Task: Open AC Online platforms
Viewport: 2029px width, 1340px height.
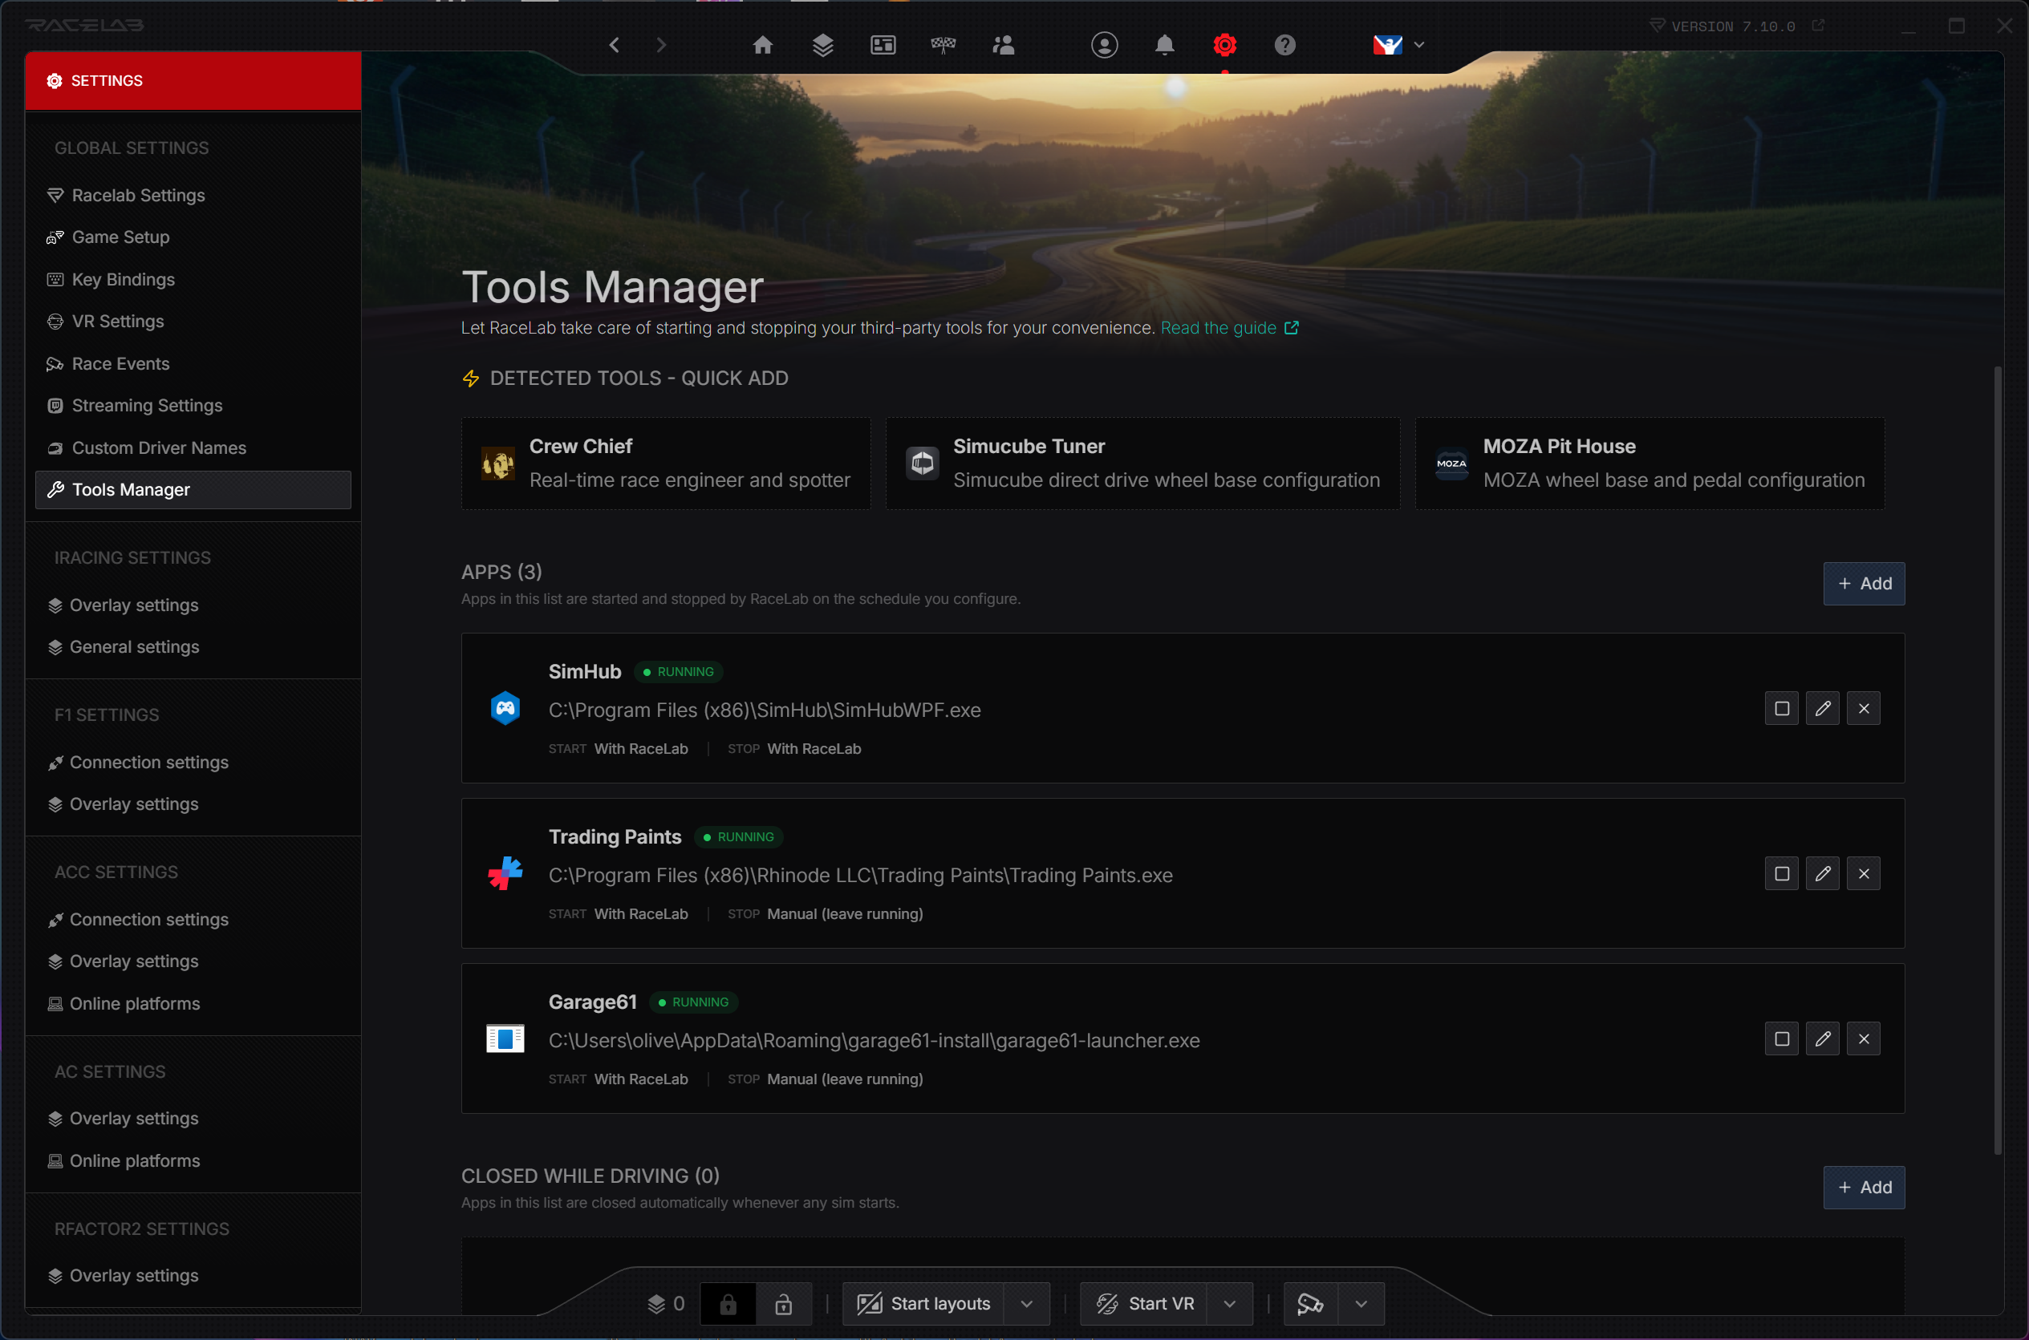Action: [x=193, y=1160]
